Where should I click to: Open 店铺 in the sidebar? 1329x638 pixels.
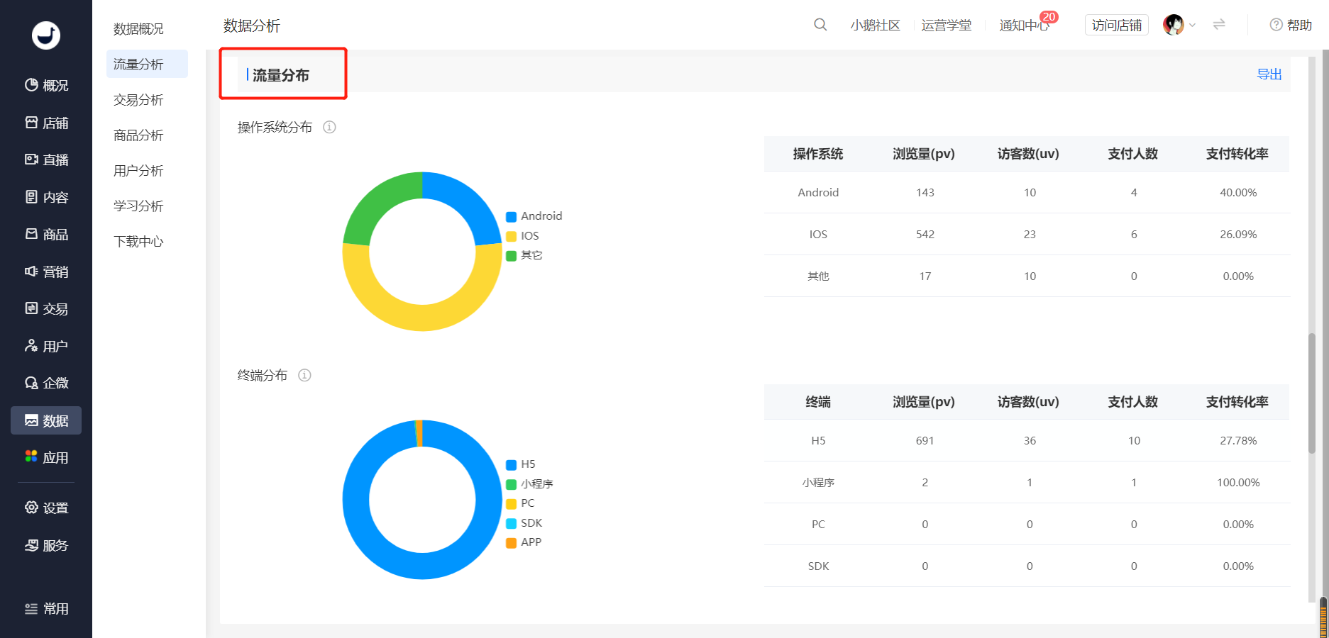point(46,123)
